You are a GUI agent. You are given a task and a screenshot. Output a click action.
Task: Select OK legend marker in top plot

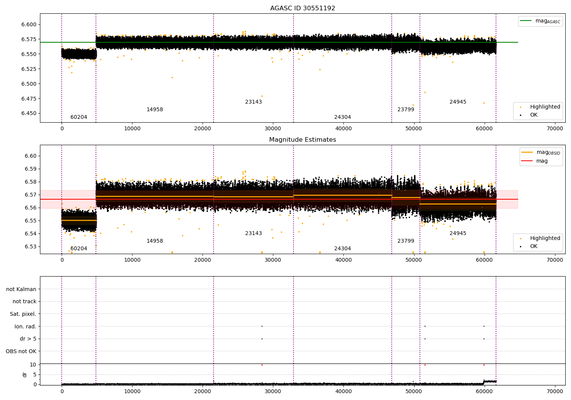coord(520,115)
